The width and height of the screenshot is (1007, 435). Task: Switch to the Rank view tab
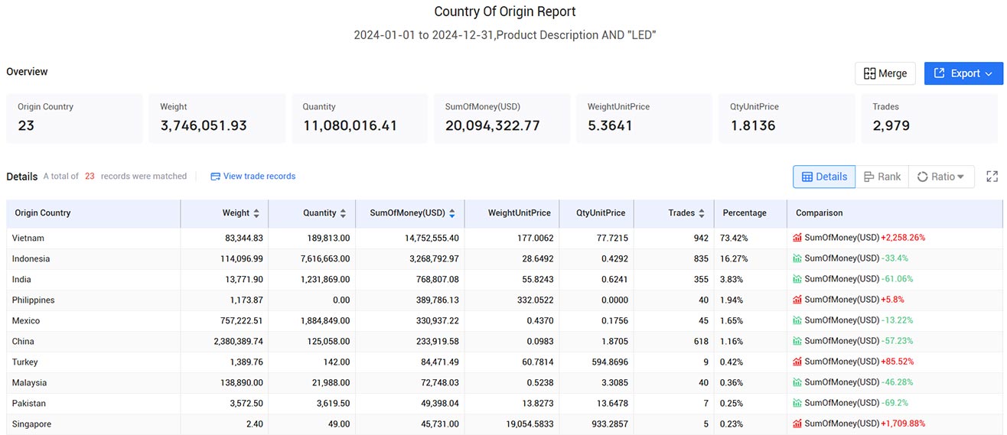point(882,177)
